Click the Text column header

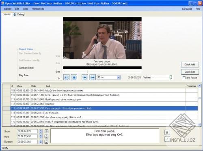click(x=115, y=86)
